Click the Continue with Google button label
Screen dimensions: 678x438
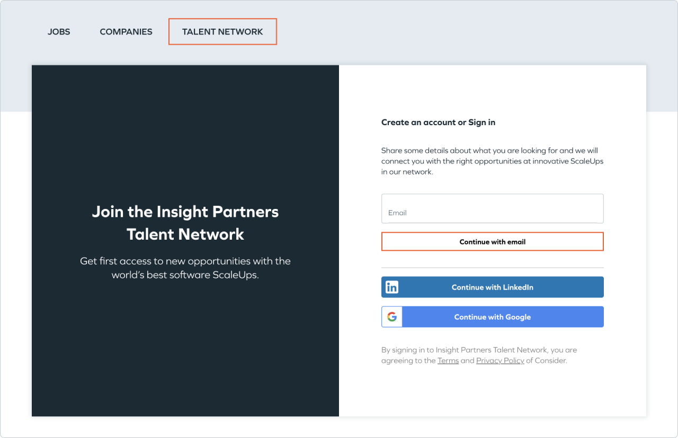[492, 317]
